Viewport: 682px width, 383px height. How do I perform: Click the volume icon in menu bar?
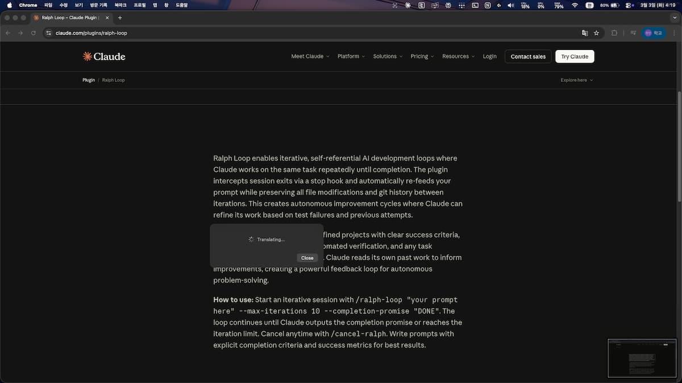[x=510, y=5]
